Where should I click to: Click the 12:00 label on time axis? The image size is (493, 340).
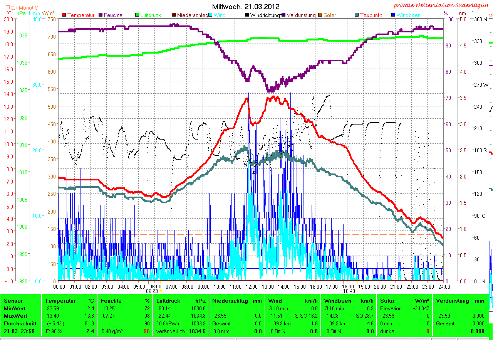(252, 287)
